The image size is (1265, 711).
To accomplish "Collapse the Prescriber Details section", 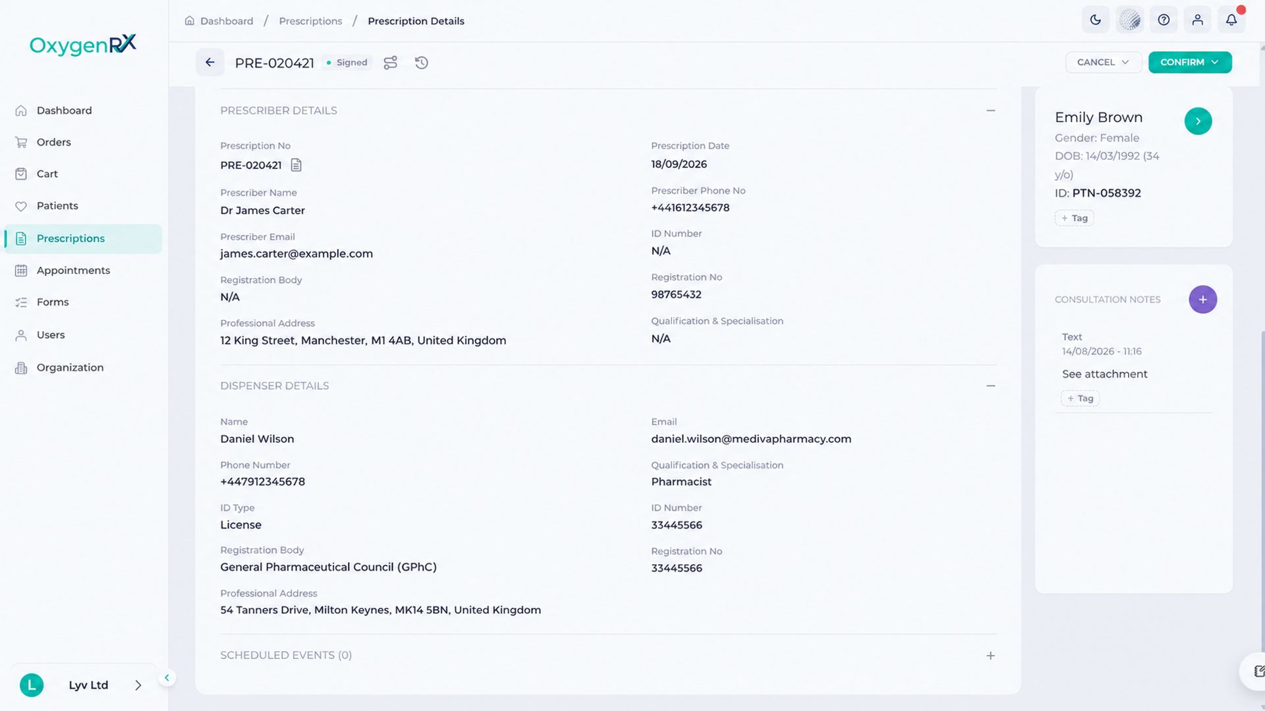I will [x=991, y=111].
